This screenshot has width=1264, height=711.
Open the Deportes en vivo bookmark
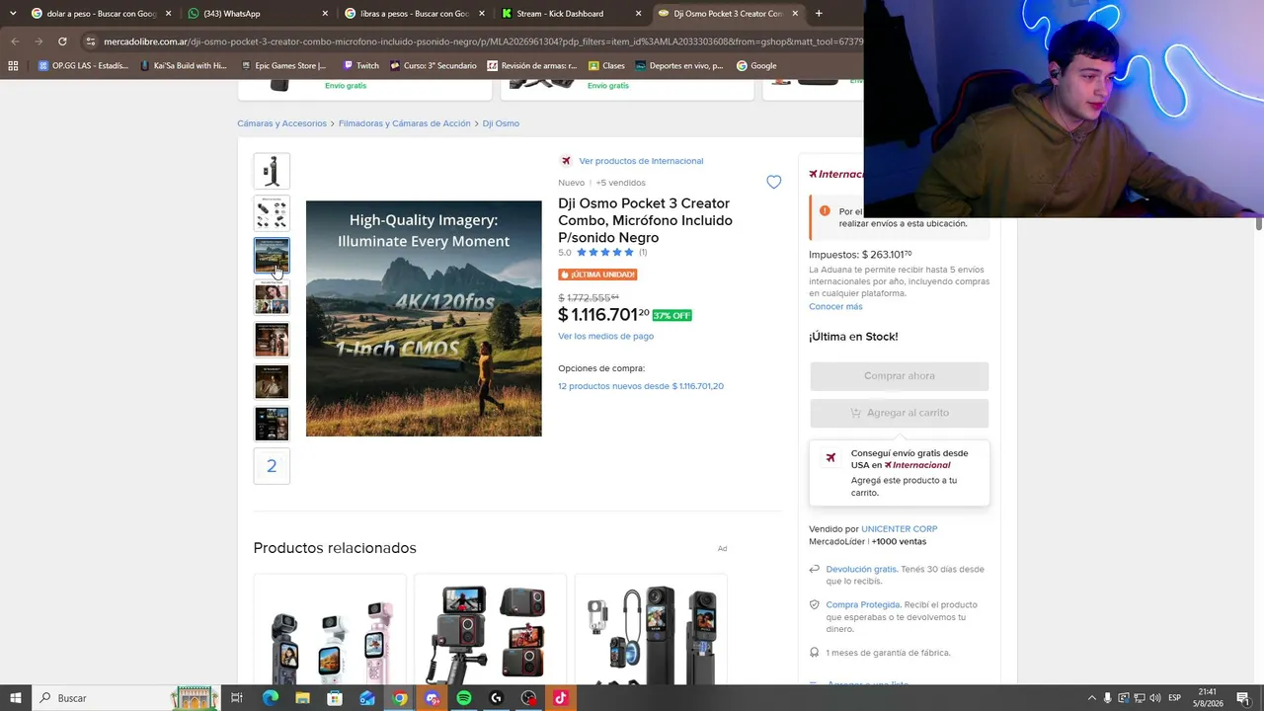[679, 66]
